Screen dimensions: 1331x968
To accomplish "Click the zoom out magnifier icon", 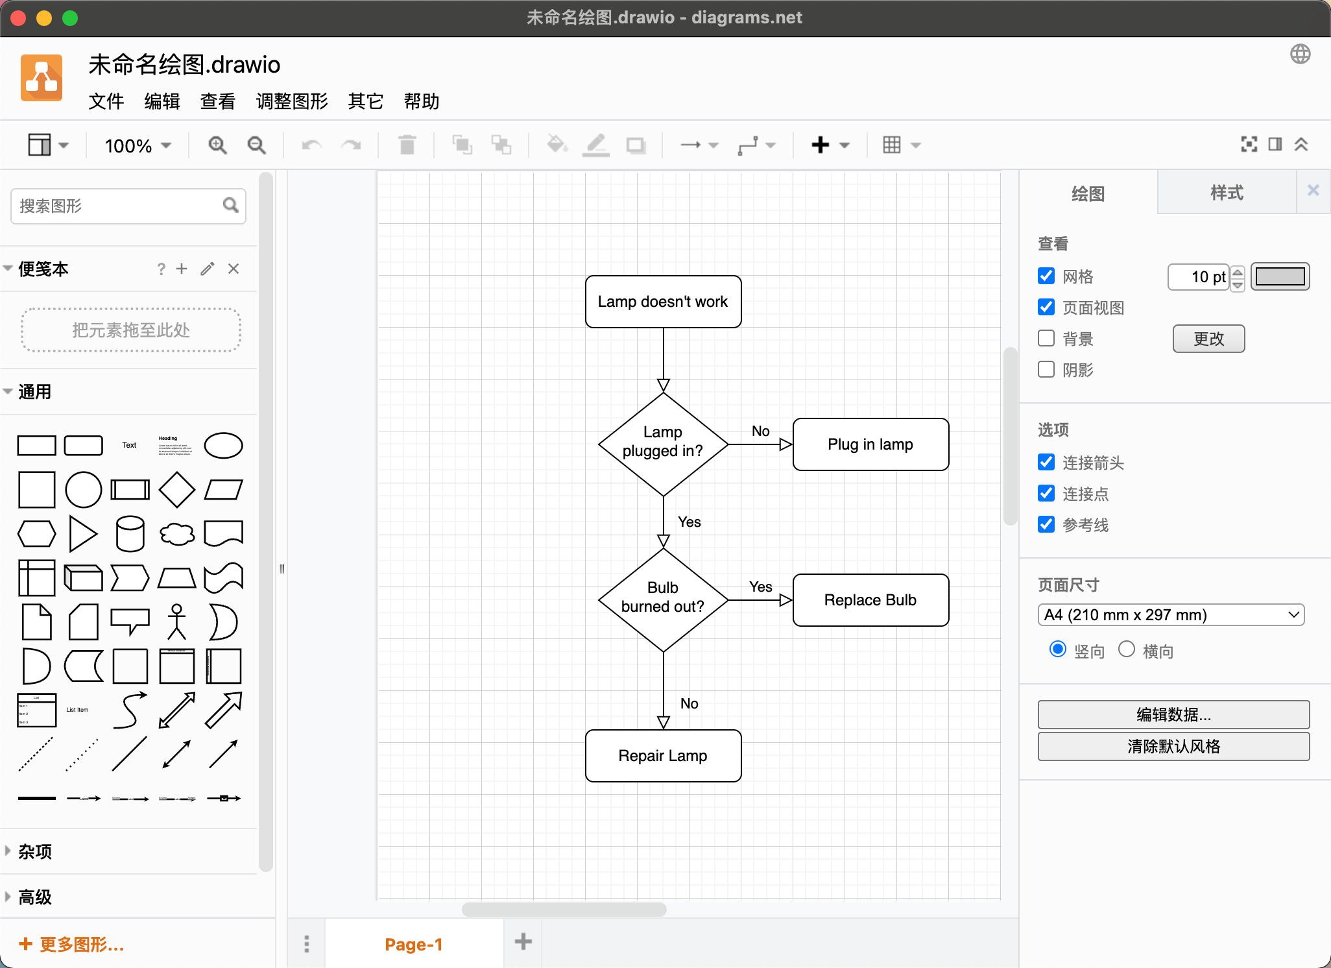I will pos(257,145).
